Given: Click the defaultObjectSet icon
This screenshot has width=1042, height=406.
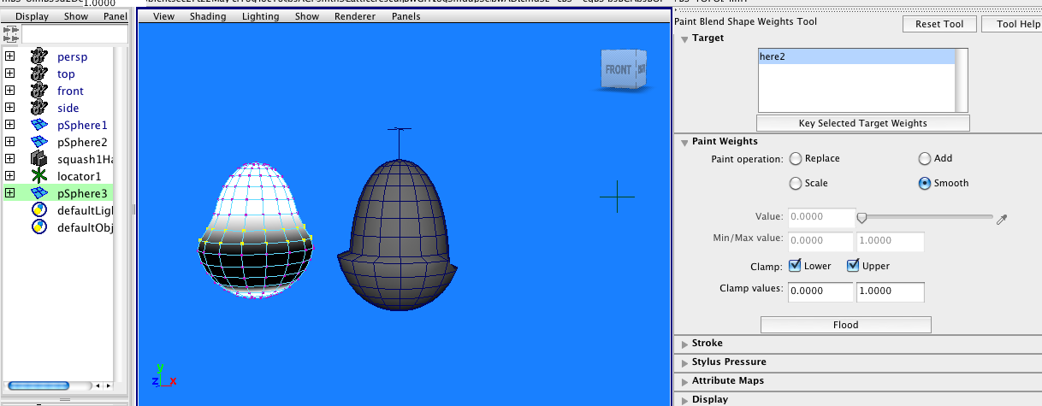Looking at the screenshot, I should [38, 227].
